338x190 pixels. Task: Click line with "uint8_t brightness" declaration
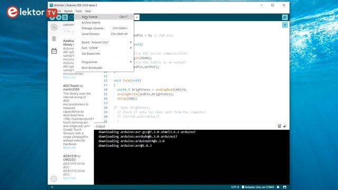[152, 89]
